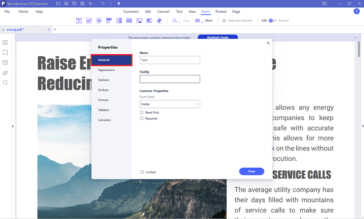Close the energy.pdf tab

49,30
